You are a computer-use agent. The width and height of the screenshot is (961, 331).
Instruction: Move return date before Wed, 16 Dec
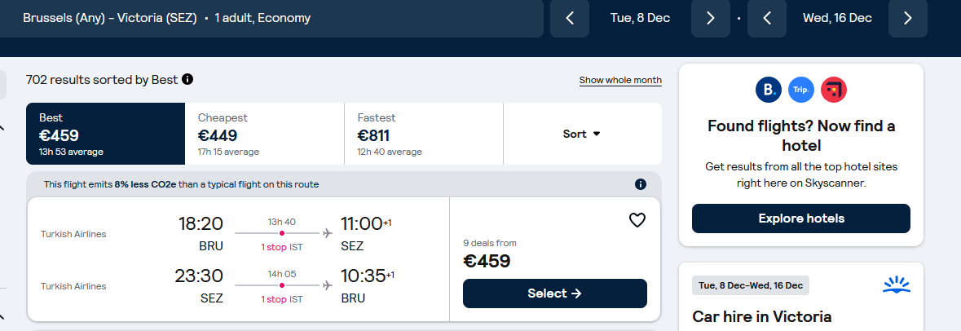(x=767, y=18)
